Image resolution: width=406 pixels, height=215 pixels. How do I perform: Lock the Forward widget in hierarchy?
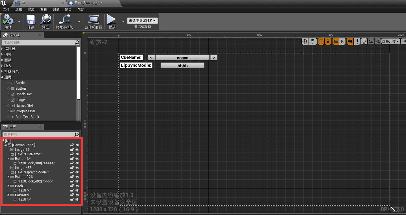point(72,195)
